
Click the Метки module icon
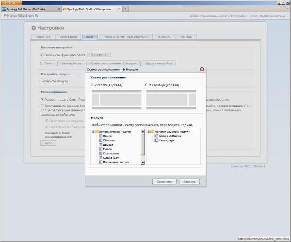click(x=100, y=149)
